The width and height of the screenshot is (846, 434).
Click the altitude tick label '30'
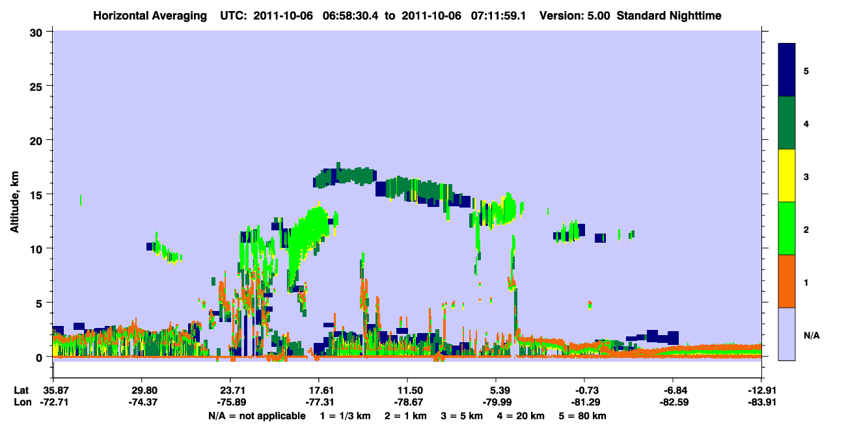click(38, 32)
